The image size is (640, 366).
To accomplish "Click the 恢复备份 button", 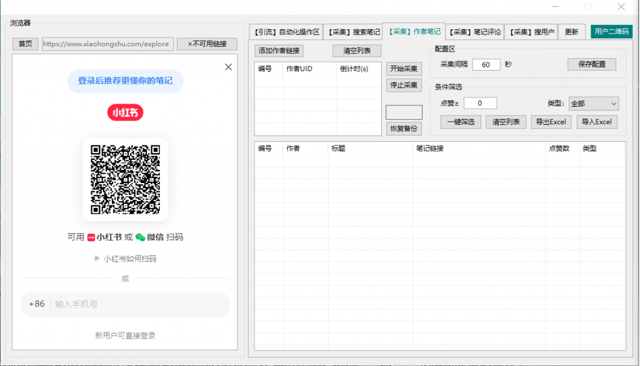I will (404, 127).
